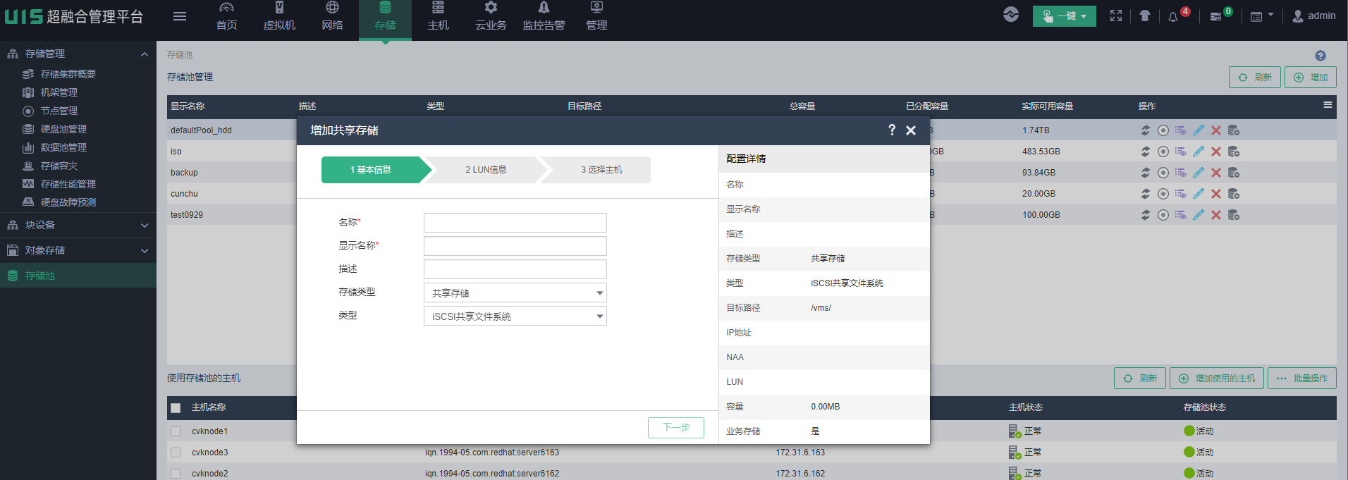Open the 类型 iSCSI共享文件系统 dropdown
This screenshot has width=1348, height=480.
tap(515, 316)
